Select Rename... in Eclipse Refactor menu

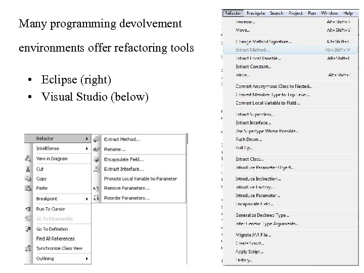[290, 22]
